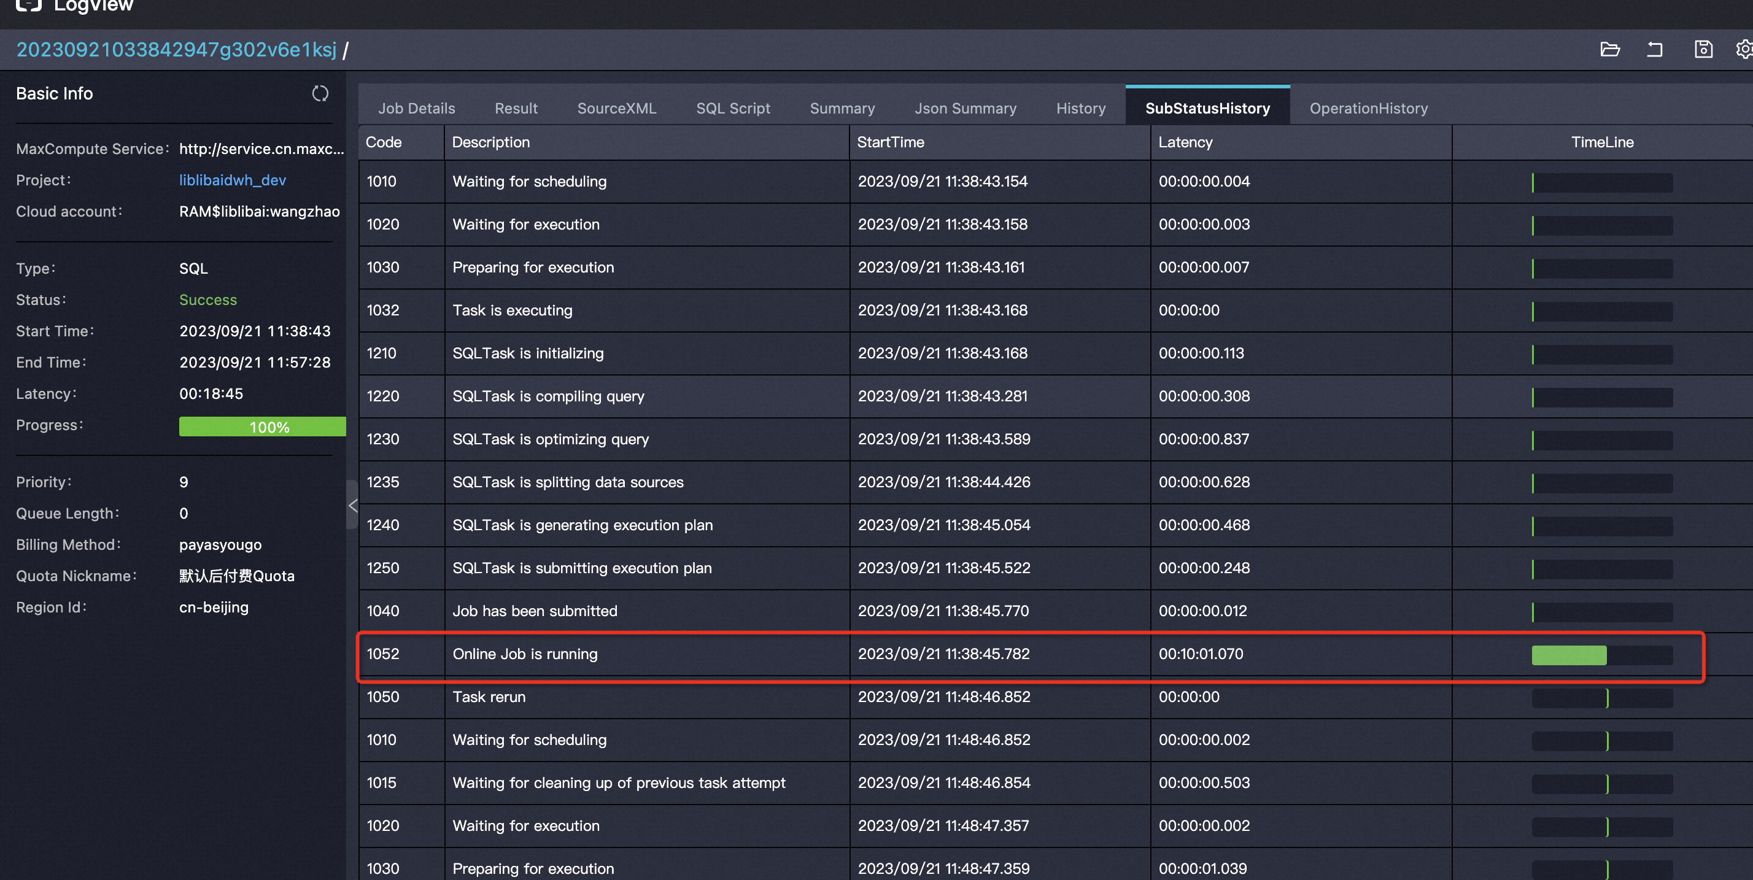Click timeline bar in Task rerun row
The height and width of the screenshot is (880, 1753).
click(x=1602, y=698)
